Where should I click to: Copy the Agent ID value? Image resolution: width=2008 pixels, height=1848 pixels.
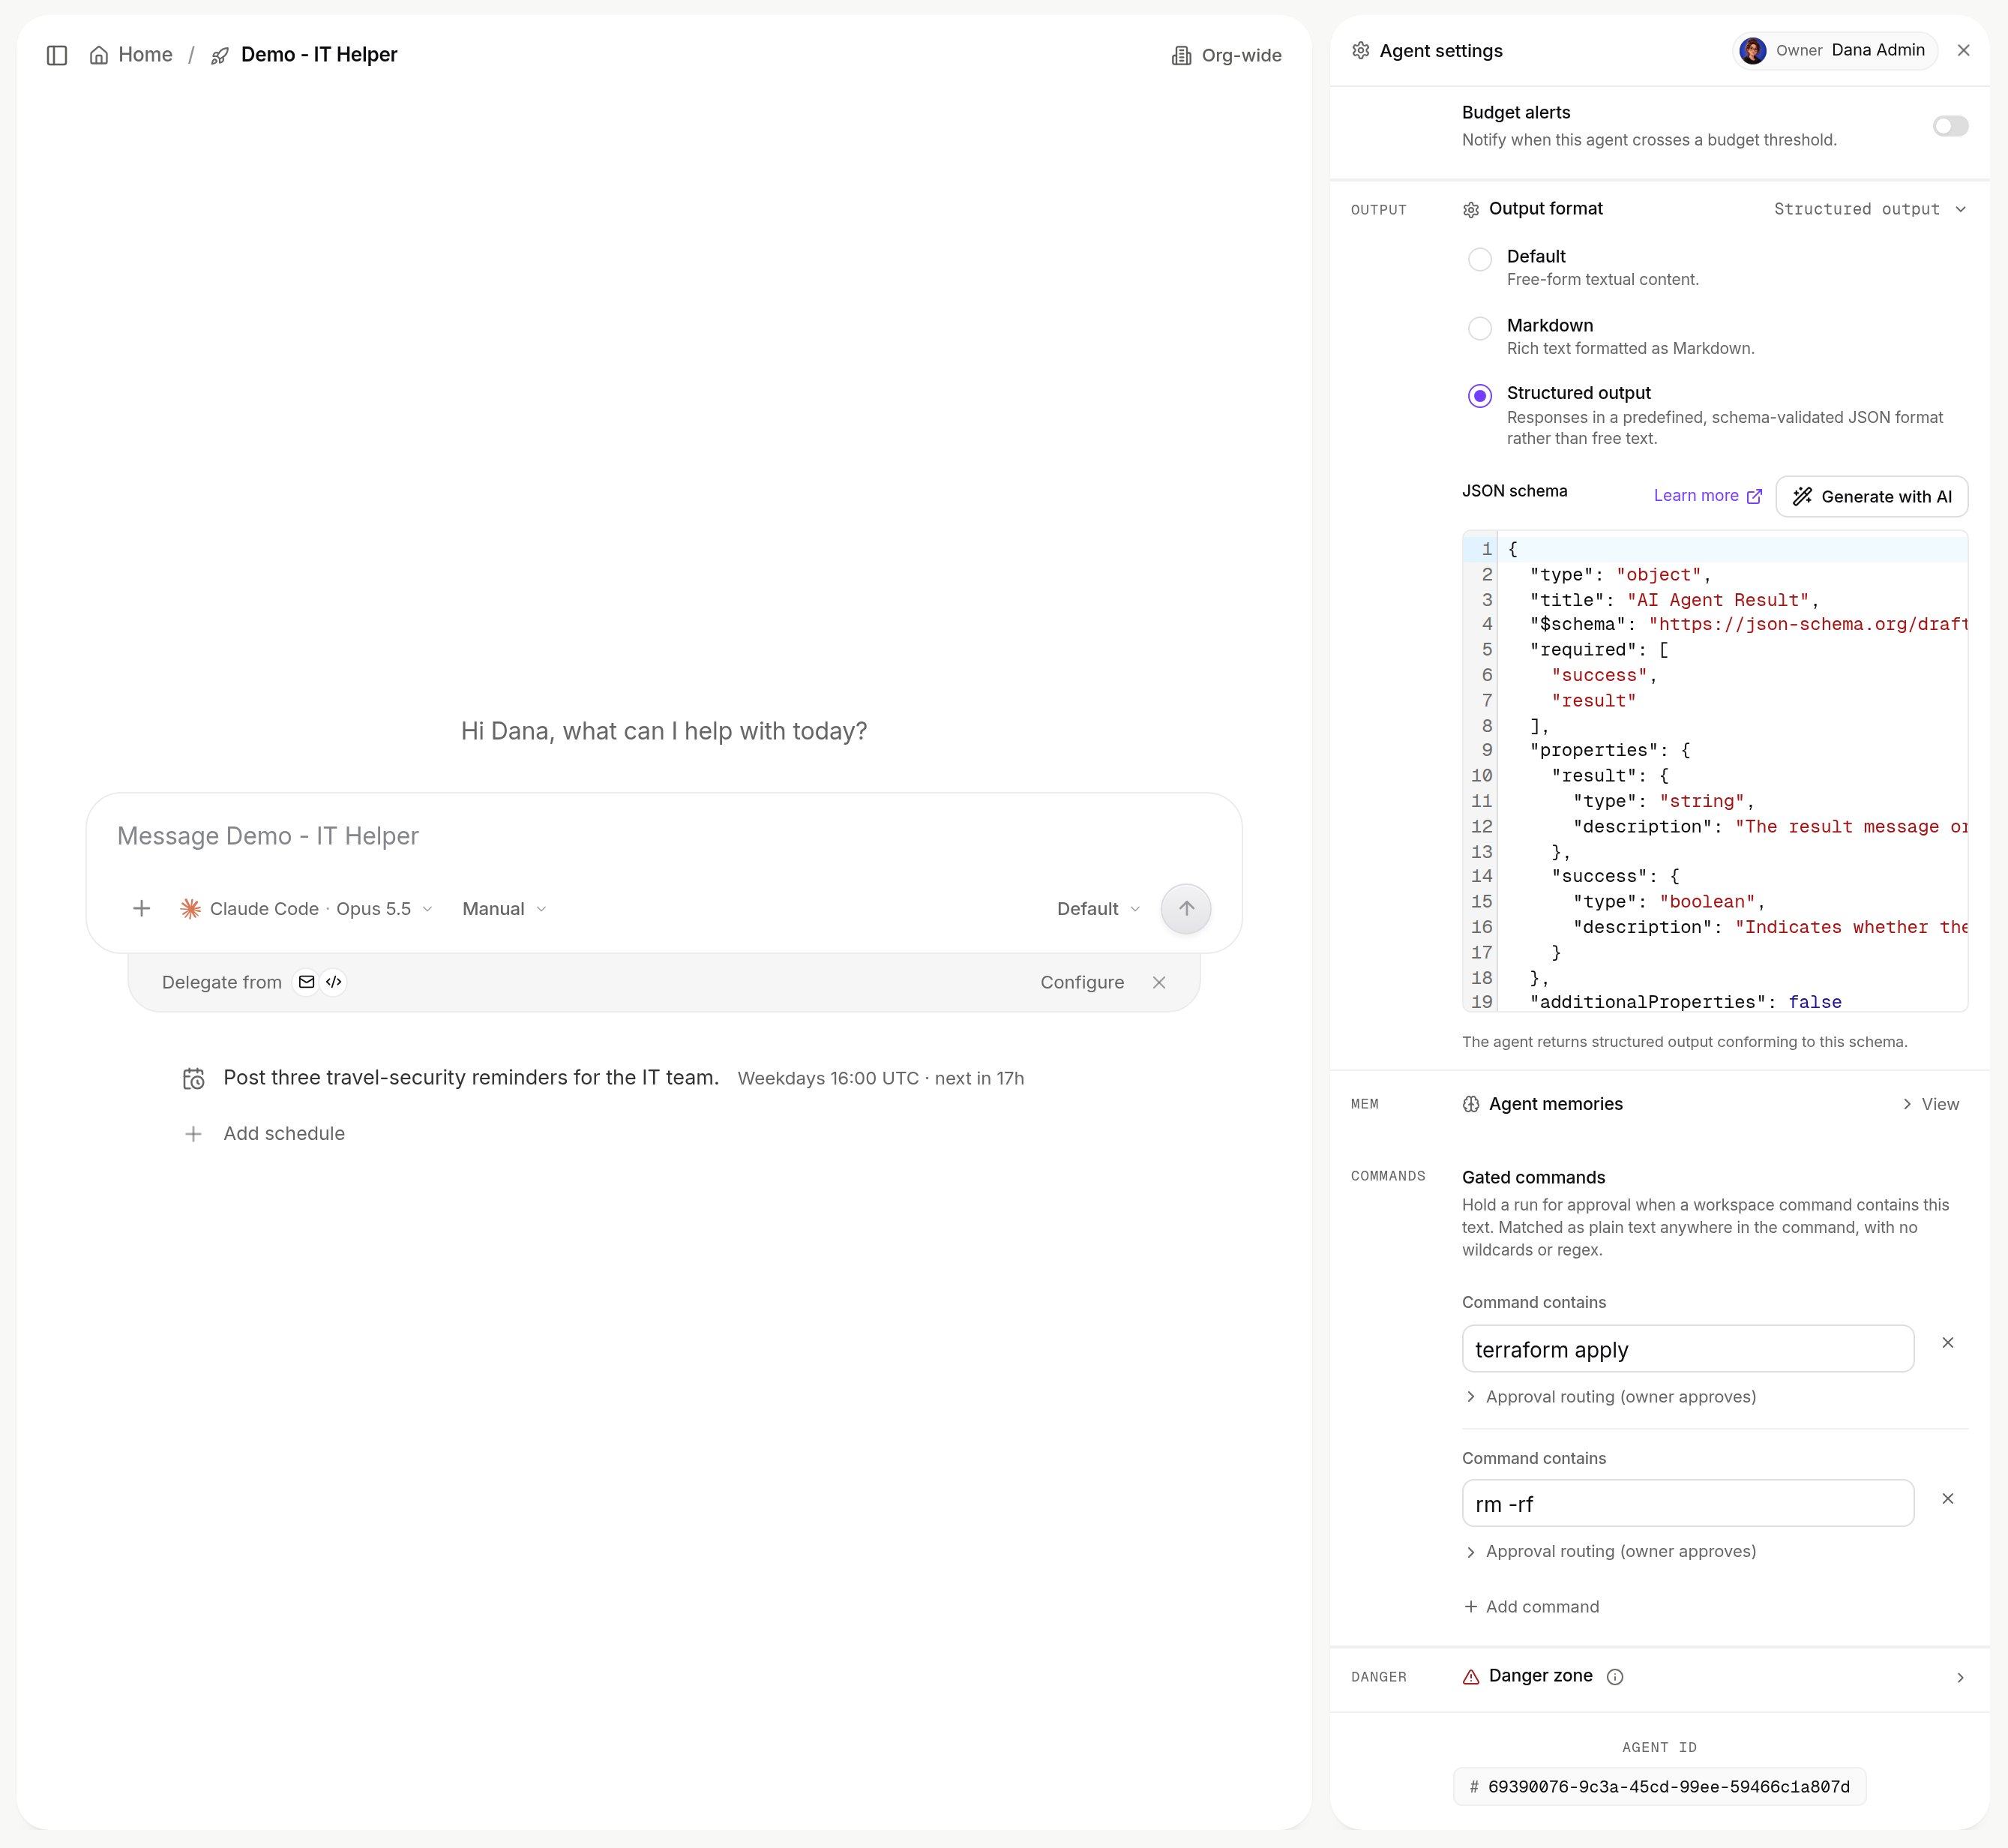coord(1659,1787)
